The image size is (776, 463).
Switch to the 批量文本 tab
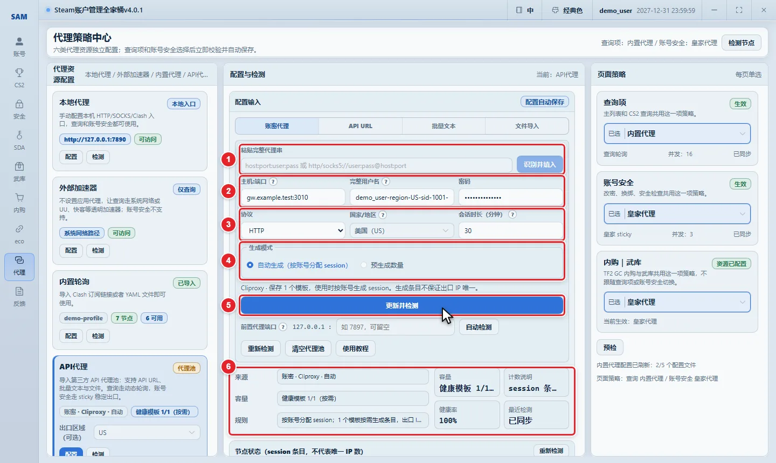click(444, 126)
